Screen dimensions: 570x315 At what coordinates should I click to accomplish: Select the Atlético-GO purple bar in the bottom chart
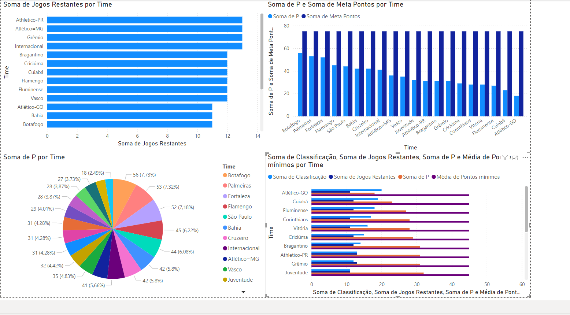point(390,195)
